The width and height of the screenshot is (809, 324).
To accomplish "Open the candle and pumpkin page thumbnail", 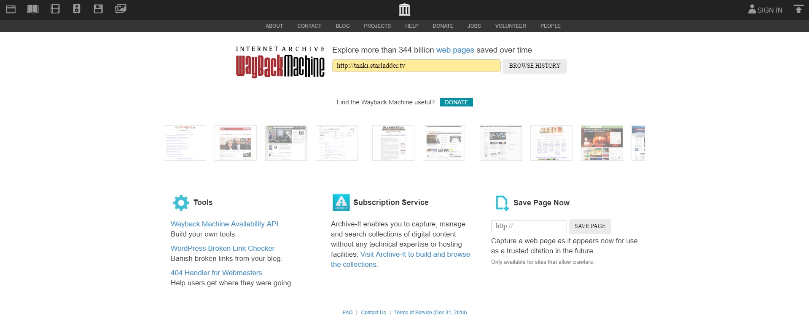I will point(602,143).
